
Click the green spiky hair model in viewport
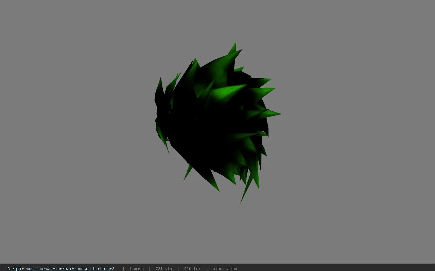pyautogui.click(x=217, y=123)
